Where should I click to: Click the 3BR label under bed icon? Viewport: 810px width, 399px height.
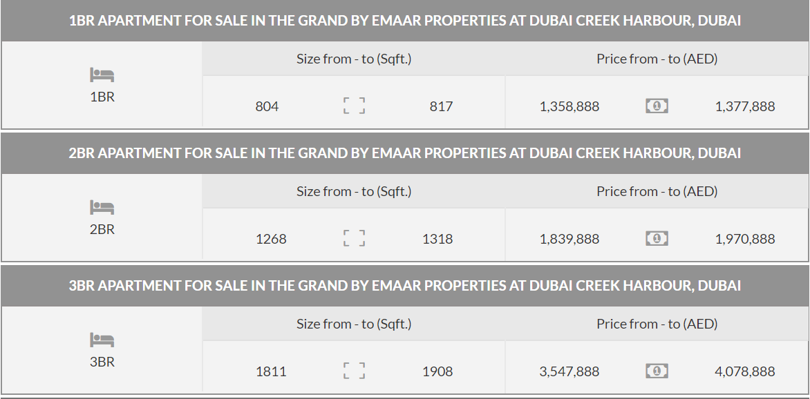tap(102, 362)
